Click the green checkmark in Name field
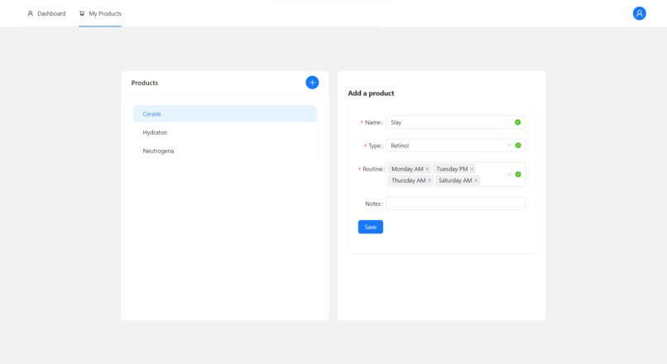 click(518, 122)
